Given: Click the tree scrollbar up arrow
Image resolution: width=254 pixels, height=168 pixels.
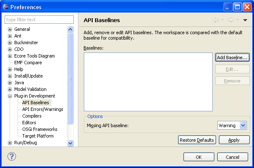Looking at the screenshot, I should 70,30.
